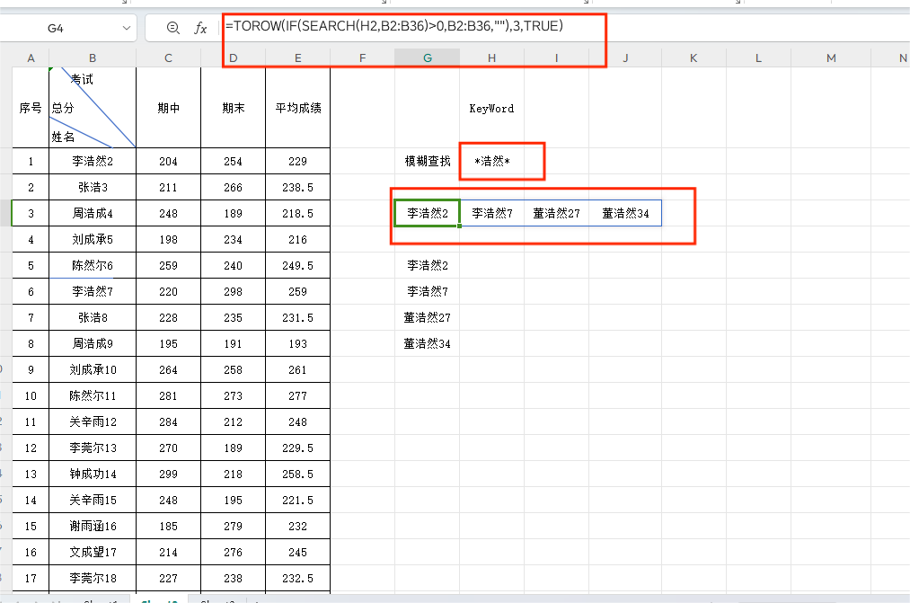Click the 期末 header cell
This screenshot has height=603, width=910.
pos(234,108)
